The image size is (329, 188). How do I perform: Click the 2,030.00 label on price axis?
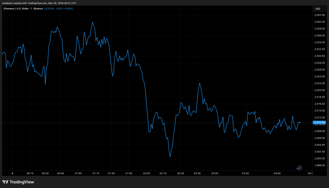319,56
